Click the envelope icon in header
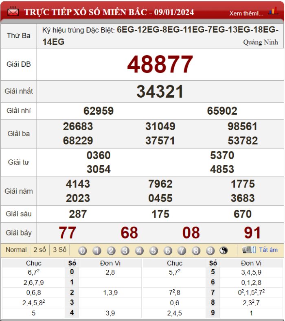Viewport: 285px width, 321px height. tap(13, 11)
